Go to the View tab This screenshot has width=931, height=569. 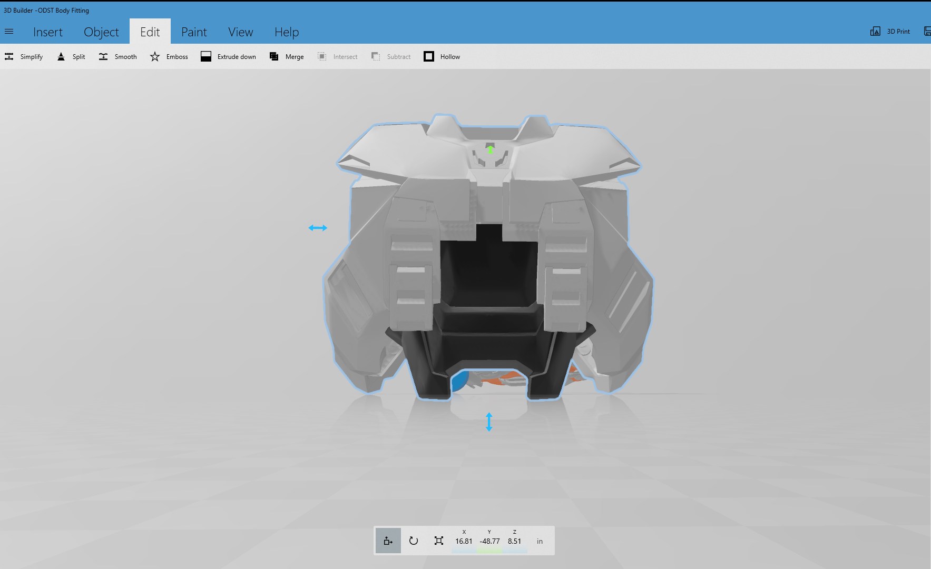coord(241,32)
